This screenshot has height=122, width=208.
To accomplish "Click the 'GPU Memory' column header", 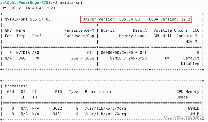I will pyautogui.click(x=188, y=92).
